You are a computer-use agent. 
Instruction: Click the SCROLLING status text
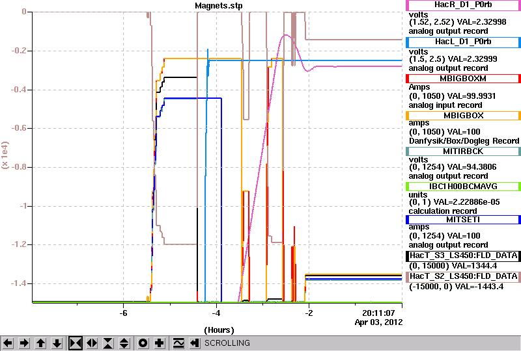click(227, 343)
